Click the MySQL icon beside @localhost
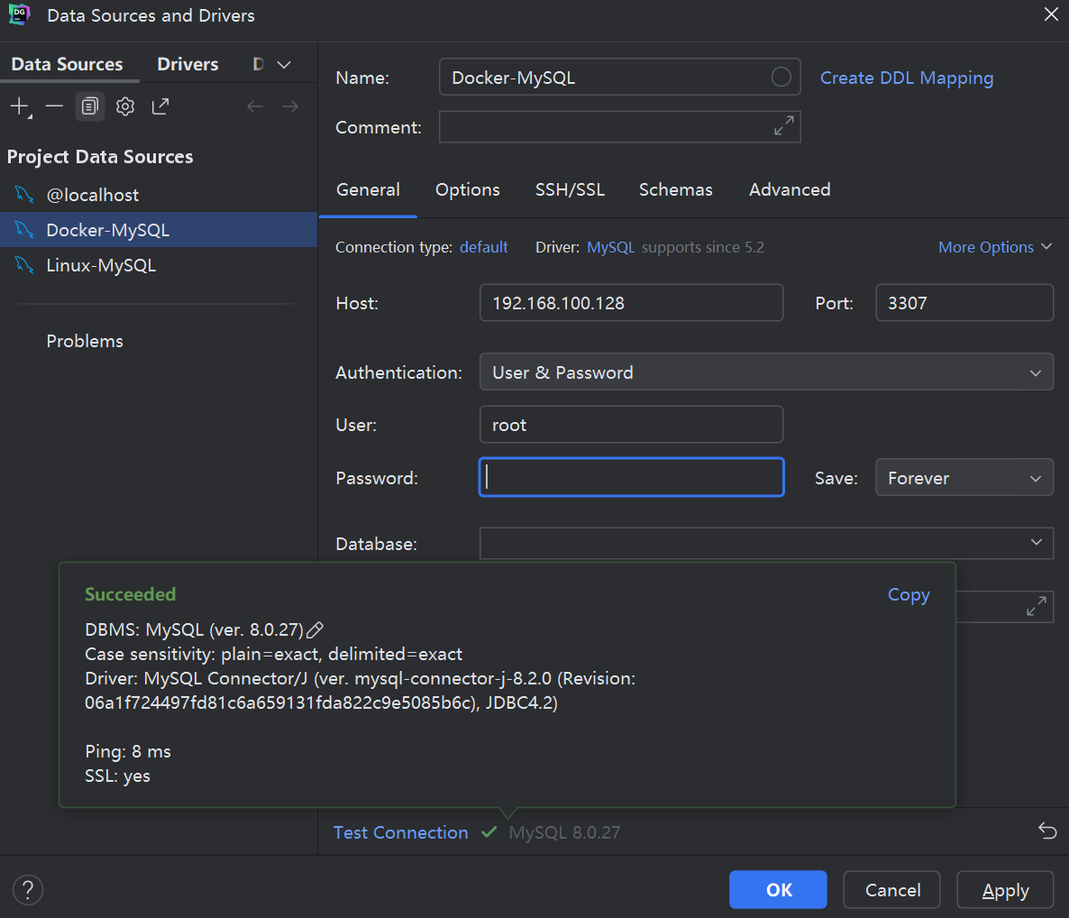 click(x=24, y=195)
